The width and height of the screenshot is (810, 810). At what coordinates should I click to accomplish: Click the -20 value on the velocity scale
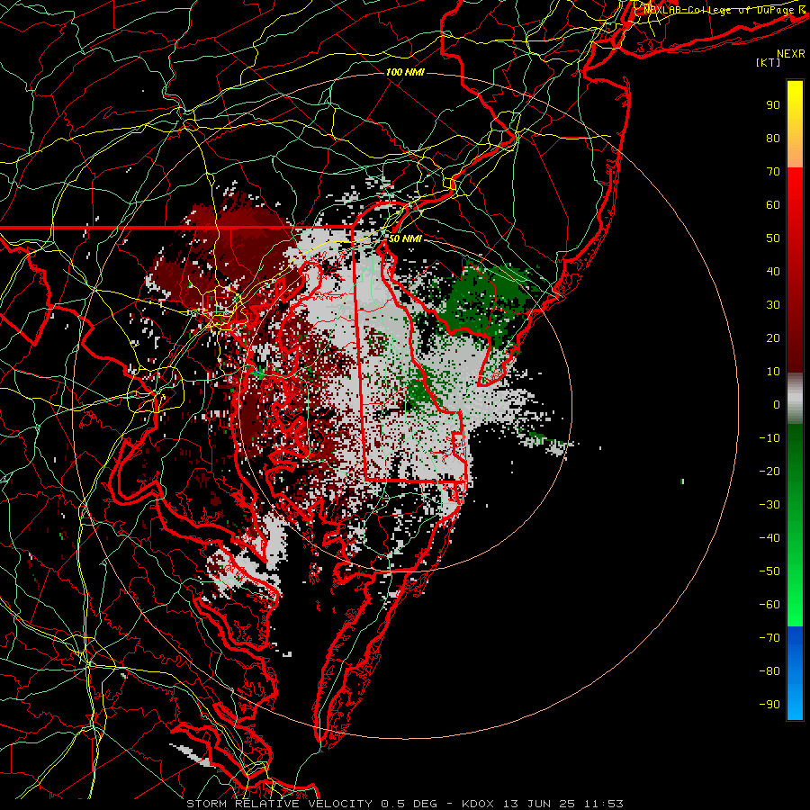(x=769, y=472)
